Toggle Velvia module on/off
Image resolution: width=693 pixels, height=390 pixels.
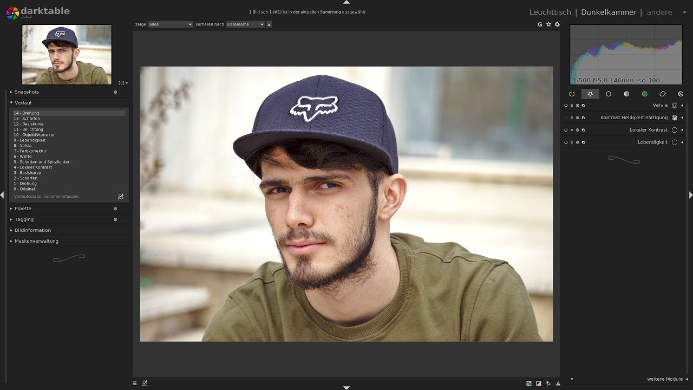click(x=566, y=106)
